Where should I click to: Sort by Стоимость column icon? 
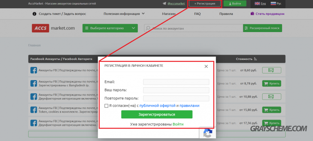[x=256, y=59]
